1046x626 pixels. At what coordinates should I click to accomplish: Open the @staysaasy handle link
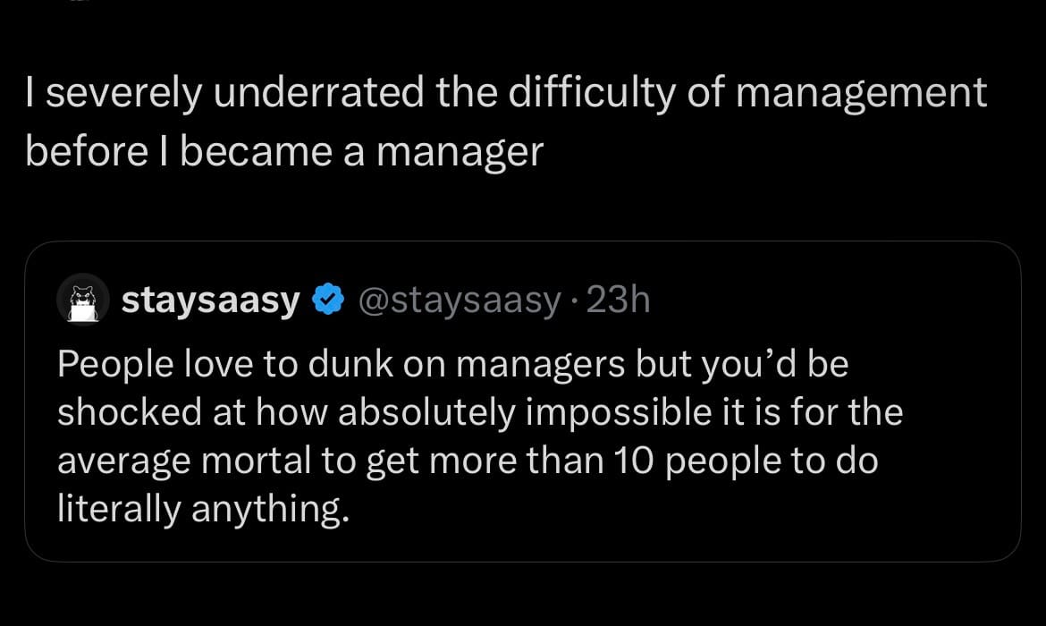(459, 300)
